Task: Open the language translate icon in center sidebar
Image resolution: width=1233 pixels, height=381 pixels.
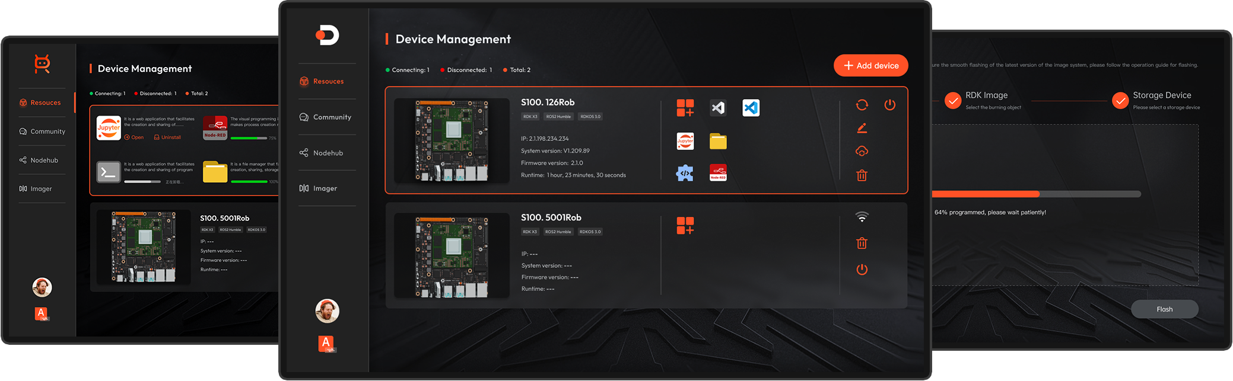Action: pyautogui.click(x=326, y=344)
